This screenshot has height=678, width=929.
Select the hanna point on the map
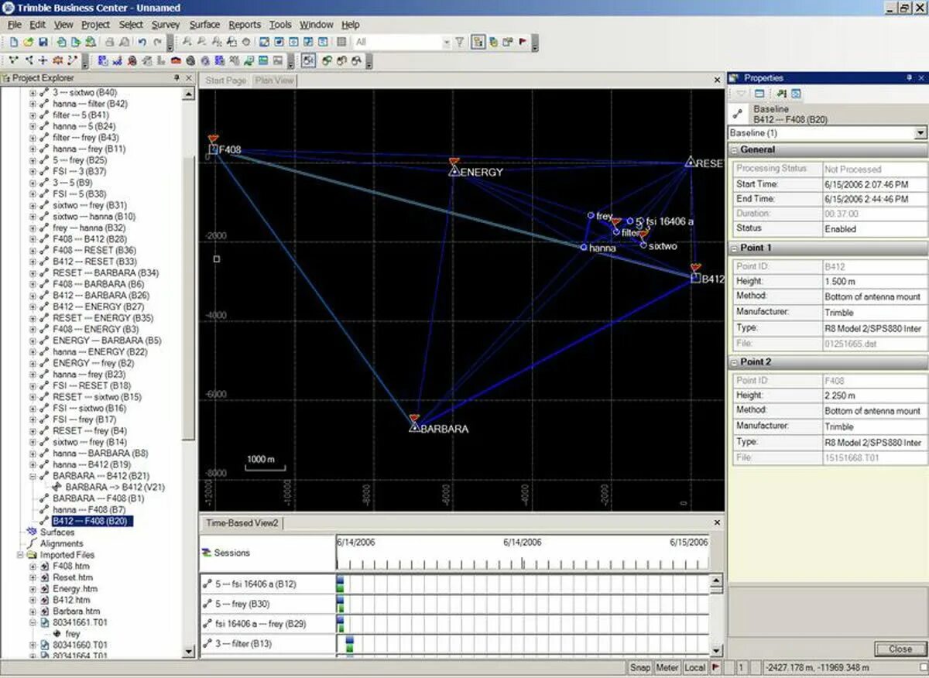pyautogui.click(x=584, y=247)
